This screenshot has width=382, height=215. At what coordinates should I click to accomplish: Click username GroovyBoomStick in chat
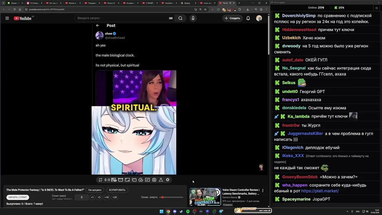coord(300,177)
